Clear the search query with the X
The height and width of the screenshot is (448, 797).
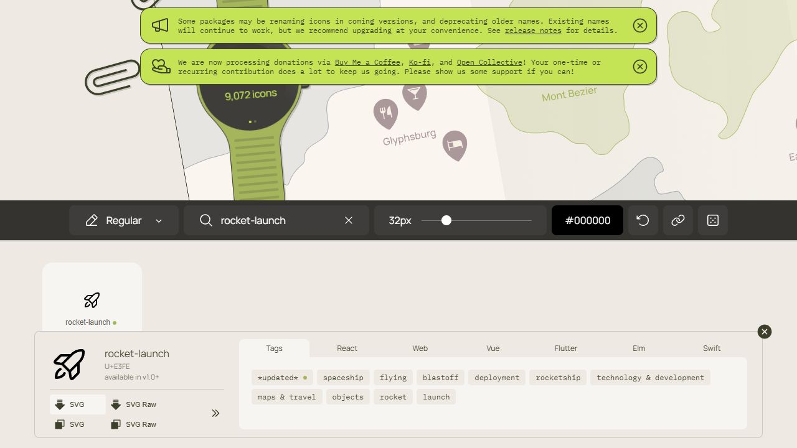(x=349, y=220)
